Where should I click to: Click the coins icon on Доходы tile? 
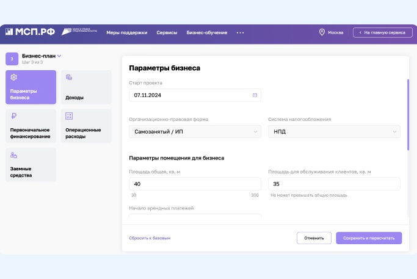69,78
